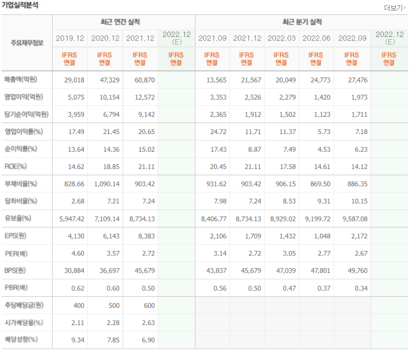Click the 2020.12 annual column header
Screen dimensions: 411x350
tap(105, 38)
